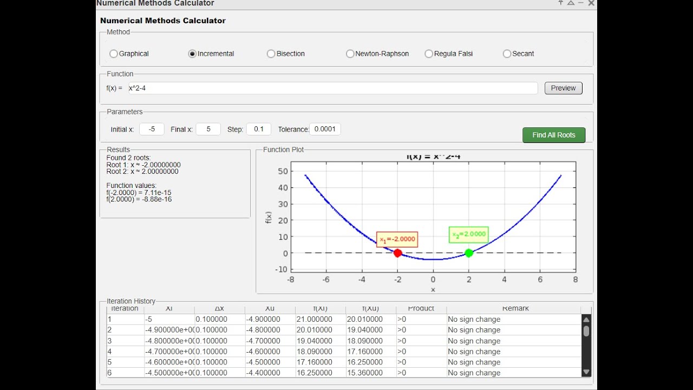The height and width of the screenshot is (390, 693).
Task: Click the 17.160000 f(Xu) cell in iteration 4
Action: (371, 352)
